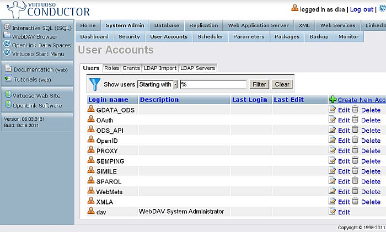The height and width of the screenshot is (232, 386).
Task: Click the user icon beside dav
Action: pyautogui.click(x=91, y=211)
